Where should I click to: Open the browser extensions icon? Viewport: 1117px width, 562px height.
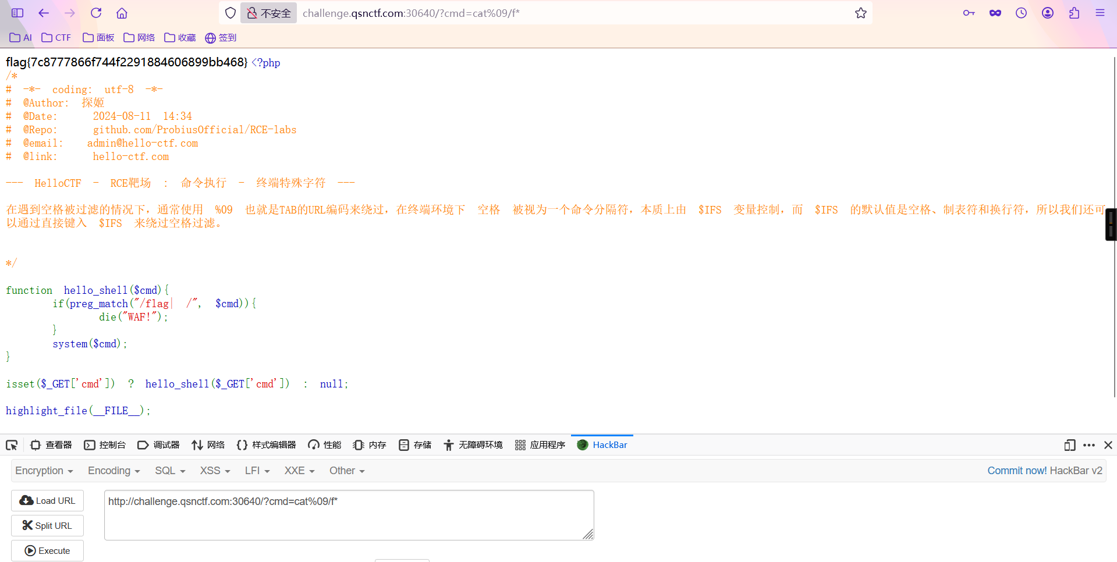pyautogui.click(x=1074, y=13)
